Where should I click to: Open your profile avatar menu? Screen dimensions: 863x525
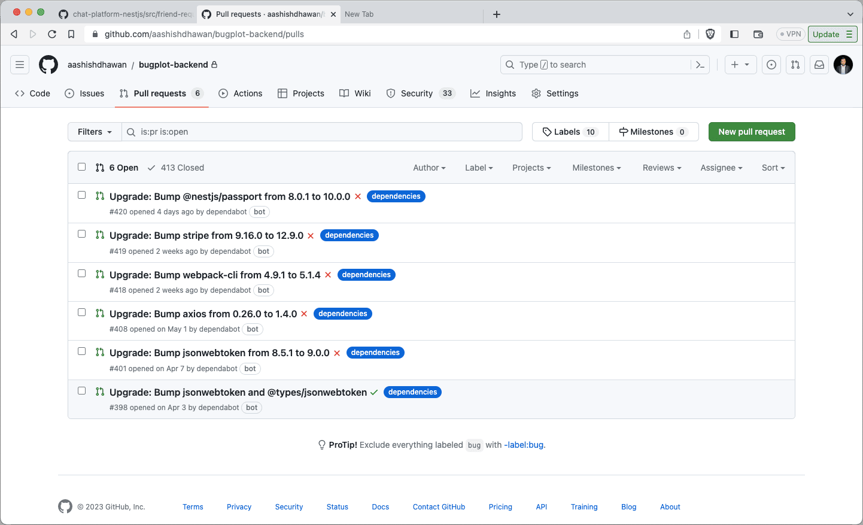pyautogui.click(x=843, y=64)
